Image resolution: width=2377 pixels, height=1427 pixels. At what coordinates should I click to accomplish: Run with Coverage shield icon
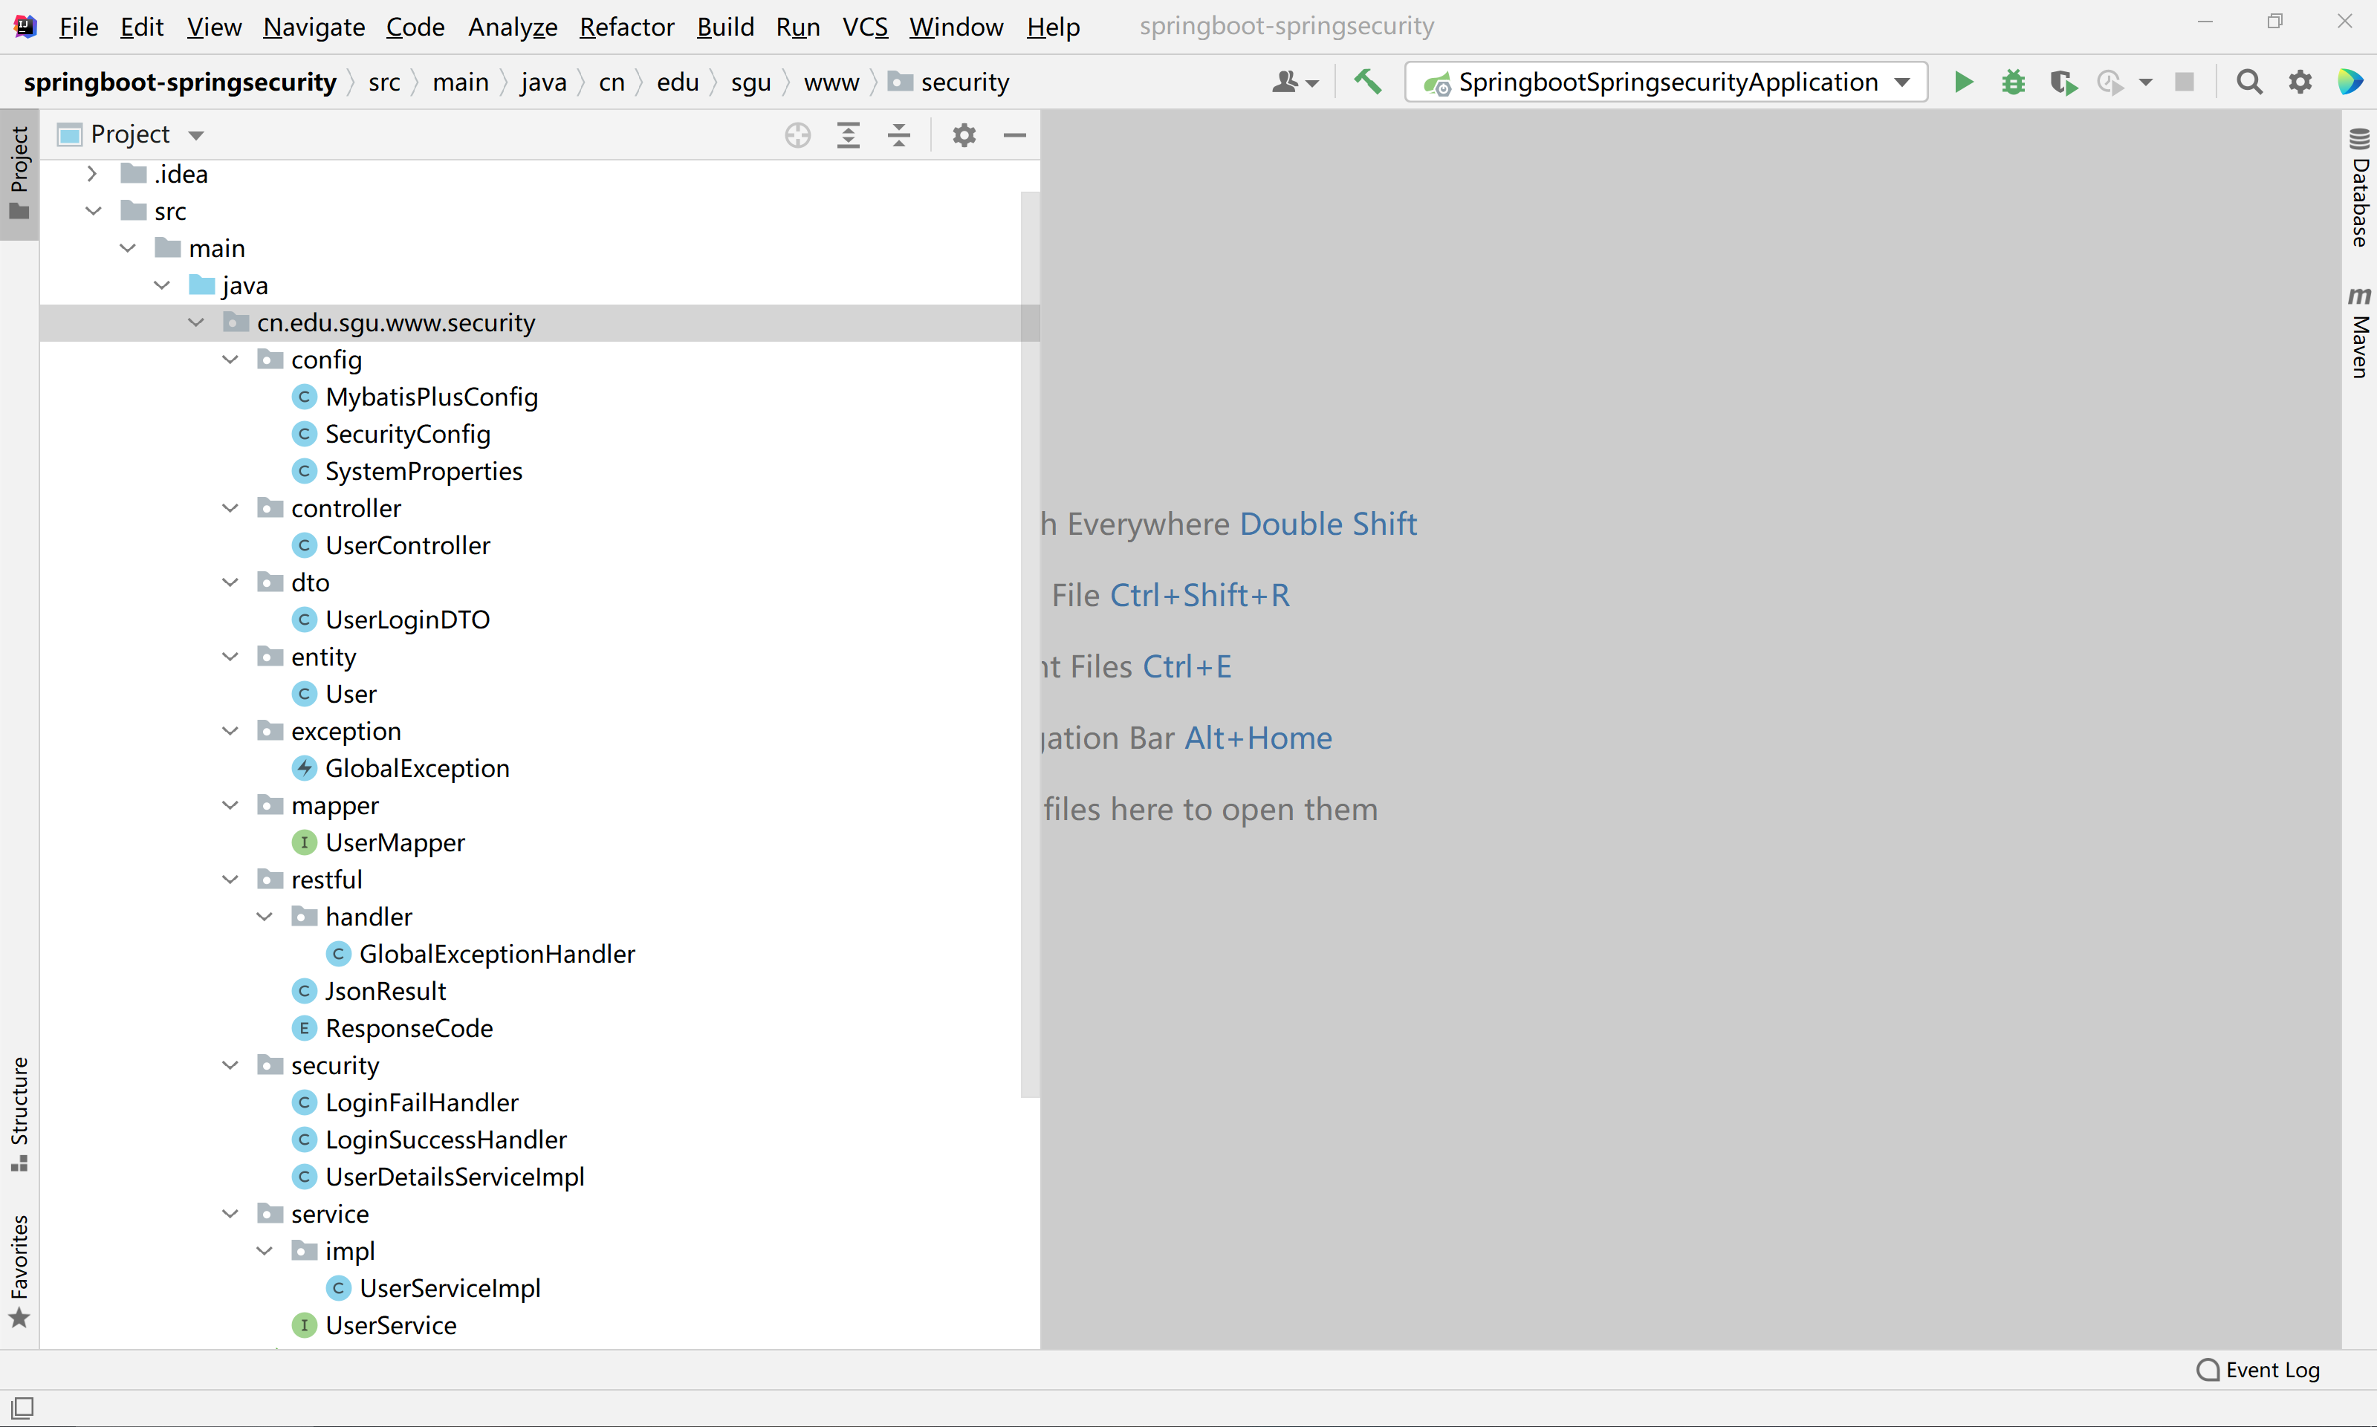(x=2062, y=82)
